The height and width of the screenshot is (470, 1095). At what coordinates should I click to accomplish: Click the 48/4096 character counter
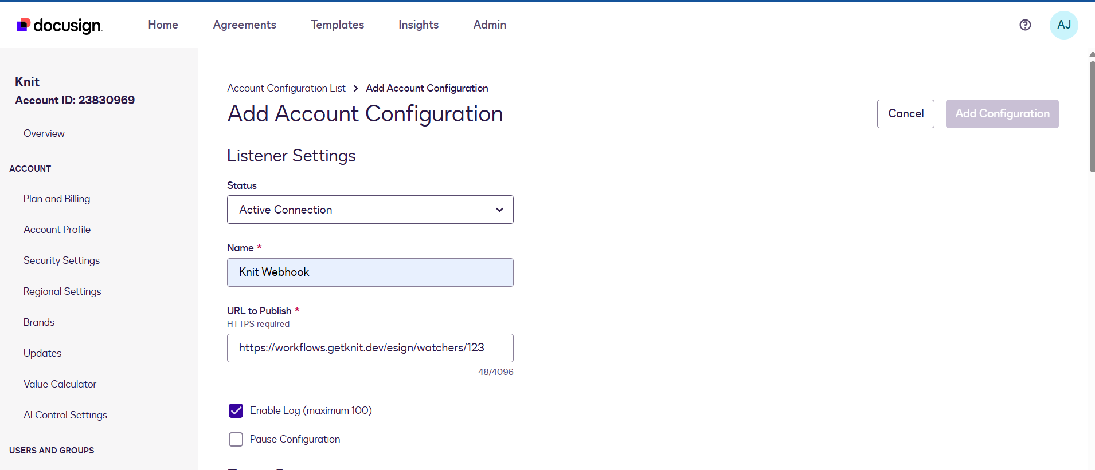(496, 372)
